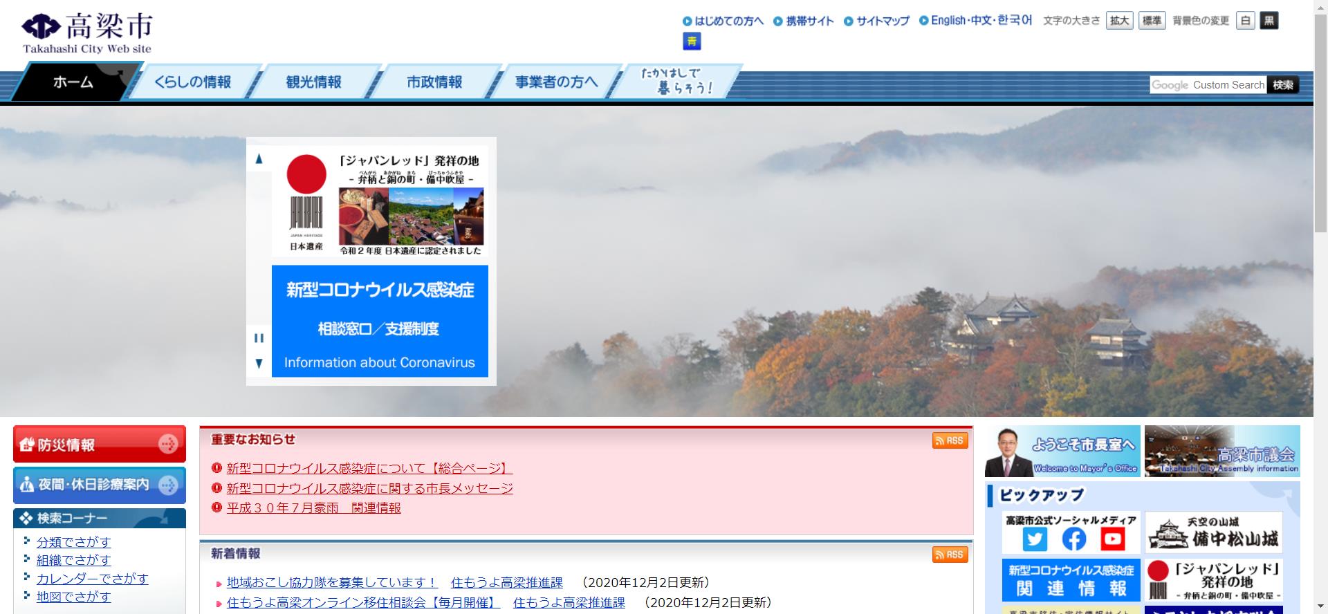The width and height of the screenshot is (1328, 614).
Task: Click 住もうよ高梁推進課 link in first news row
Action: pyautogui.click(x=506, y=582)
